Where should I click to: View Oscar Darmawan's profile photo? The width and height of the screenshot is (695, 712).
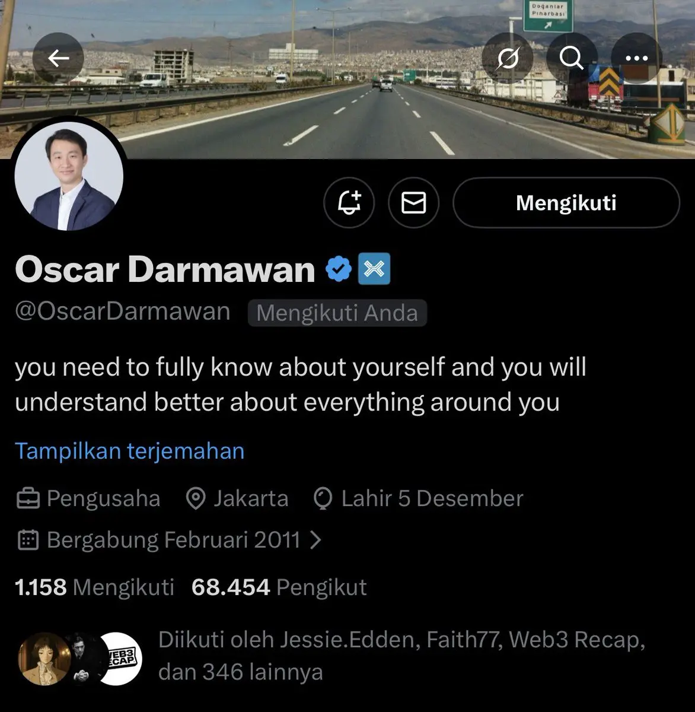[69, 176]
